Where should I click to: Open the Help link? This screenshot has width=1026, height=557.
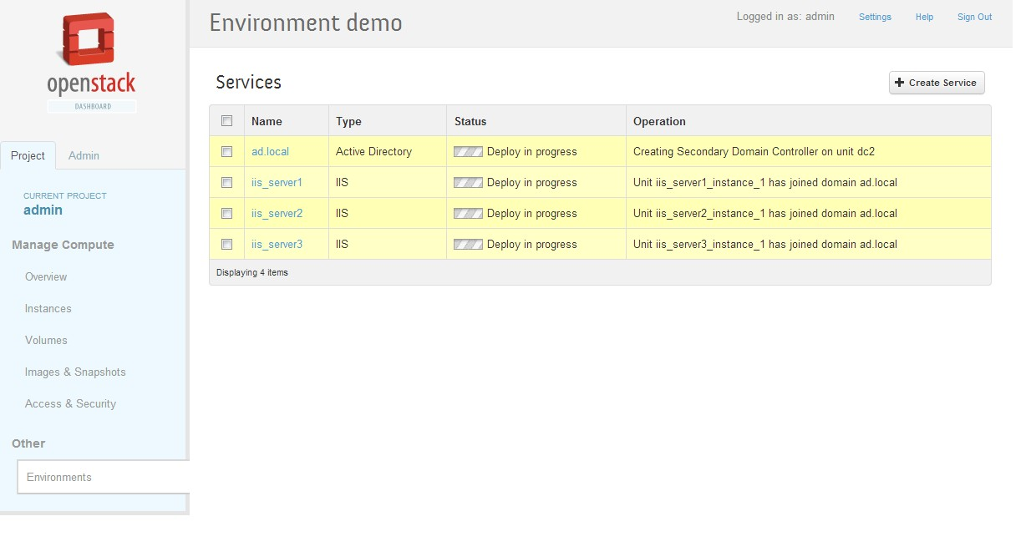pyautogui.click(x=924, y=17)
